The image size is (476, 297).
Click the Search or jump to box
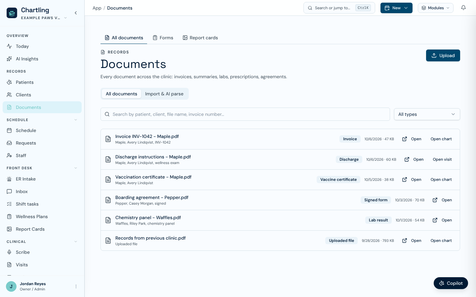(x=339, y=8)
